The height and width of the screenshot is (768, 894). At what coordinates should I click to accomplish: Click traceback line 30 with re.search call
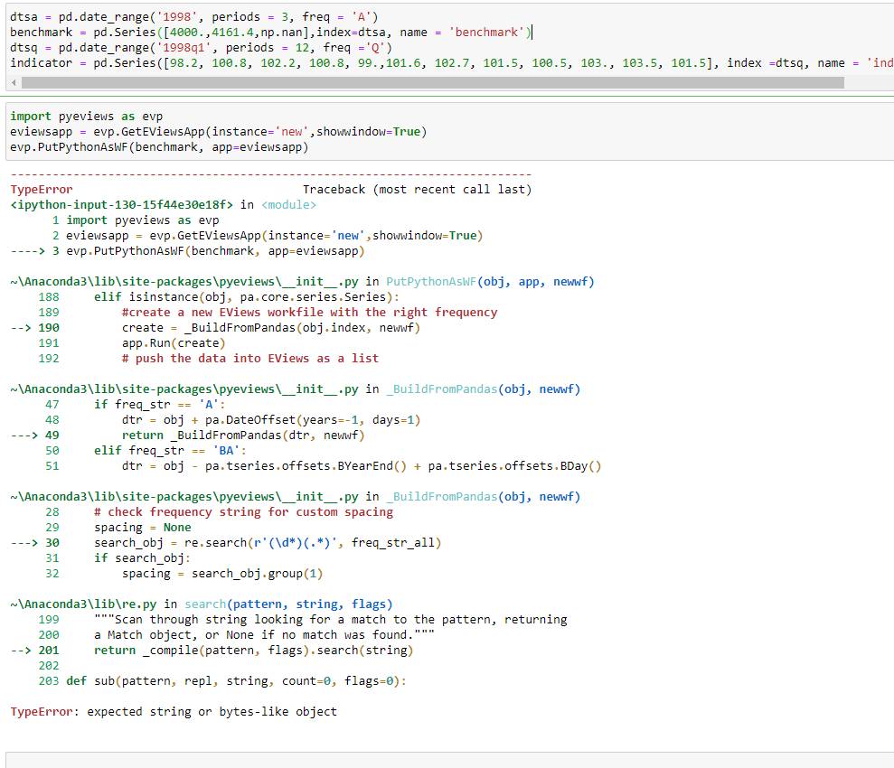coord(268,543)
